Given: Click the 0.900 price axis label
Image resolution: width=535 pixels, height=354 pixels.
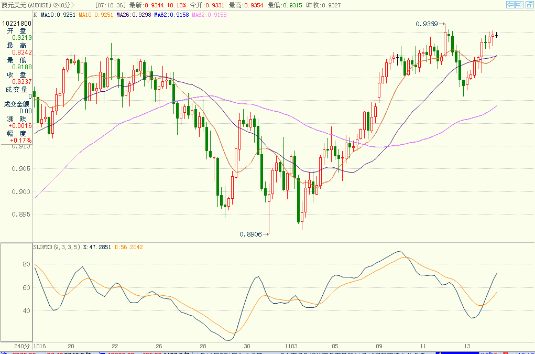Looking at the screenshot, I should [x=21, y=192].
